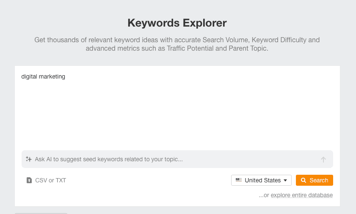Place cursor after 'digital marketing' text

66,77
